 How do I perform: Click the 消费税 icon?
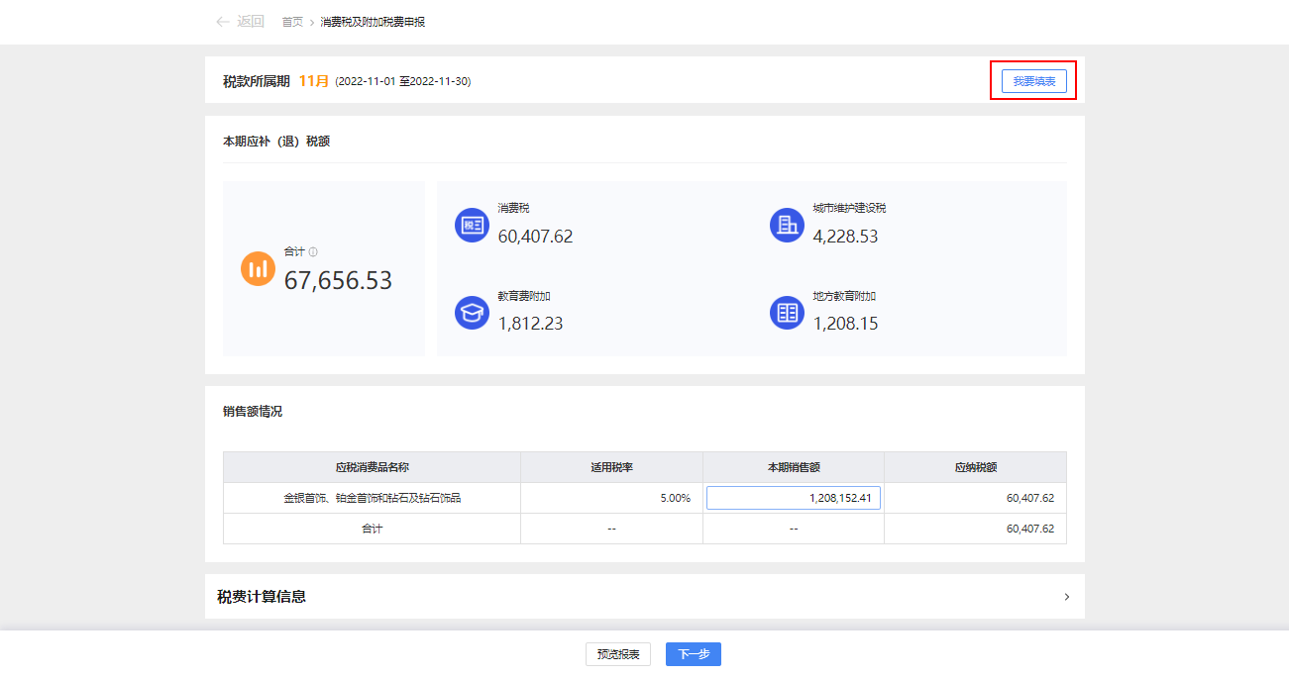coord(472,225)
